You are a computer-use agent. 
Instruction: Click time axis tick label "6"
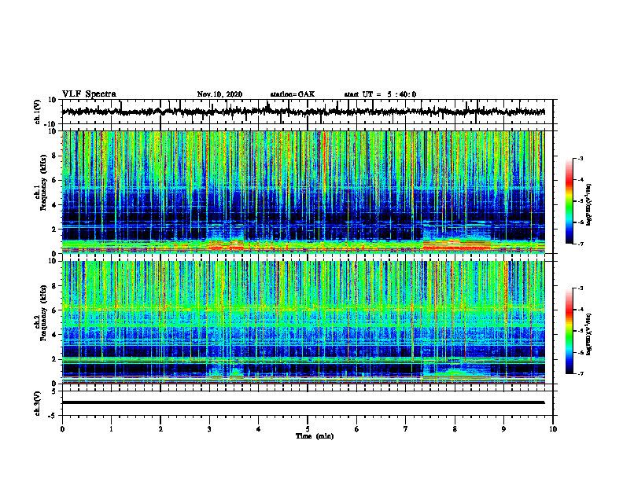pyautogui.click(x=357, y=429)
